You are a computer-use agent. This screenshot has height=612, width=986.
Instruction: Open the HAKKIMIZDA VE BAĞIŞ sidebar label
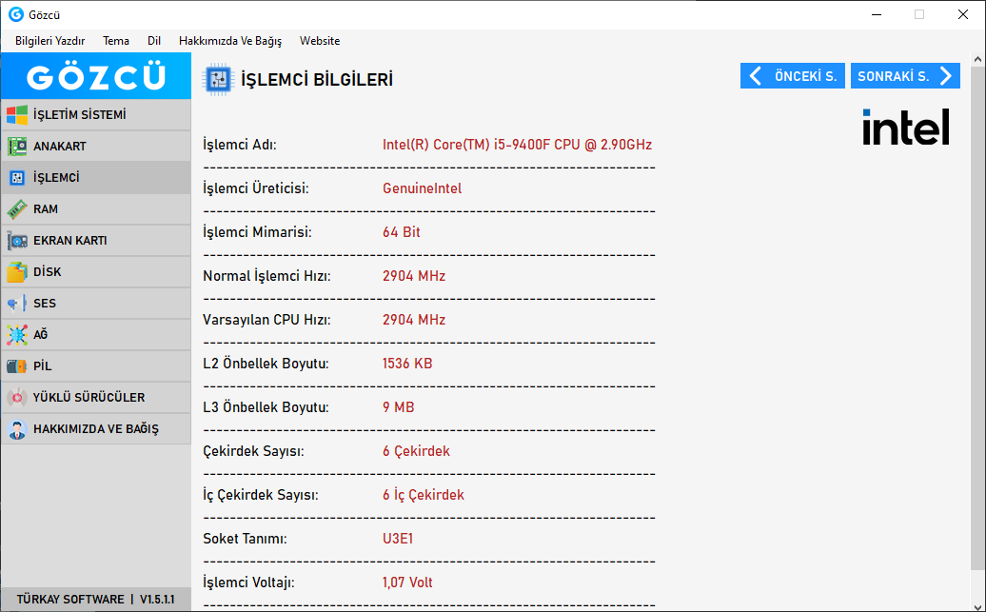96,429
